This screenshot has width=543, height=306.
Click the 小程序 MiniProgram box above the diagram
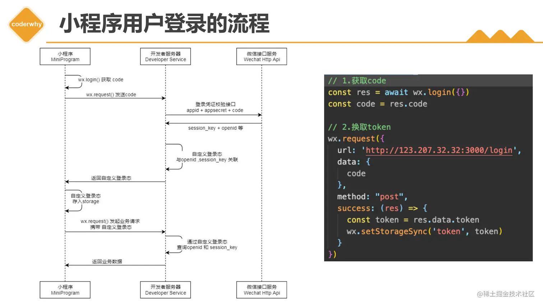(x=65, y=57)
